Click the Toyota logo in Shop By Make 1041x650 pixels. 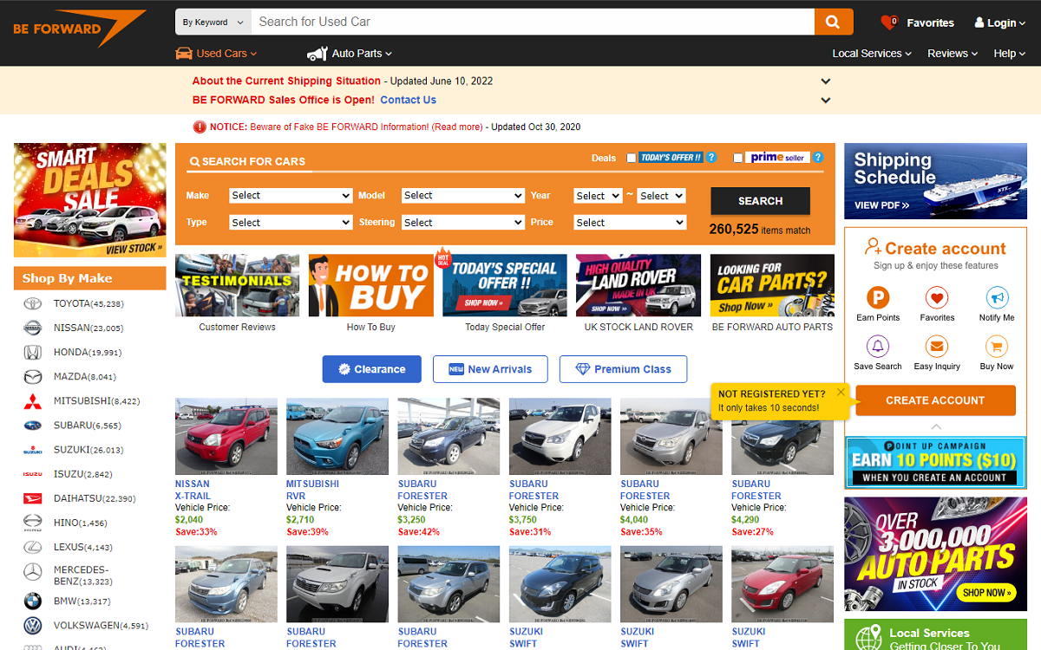pos(32,304)
